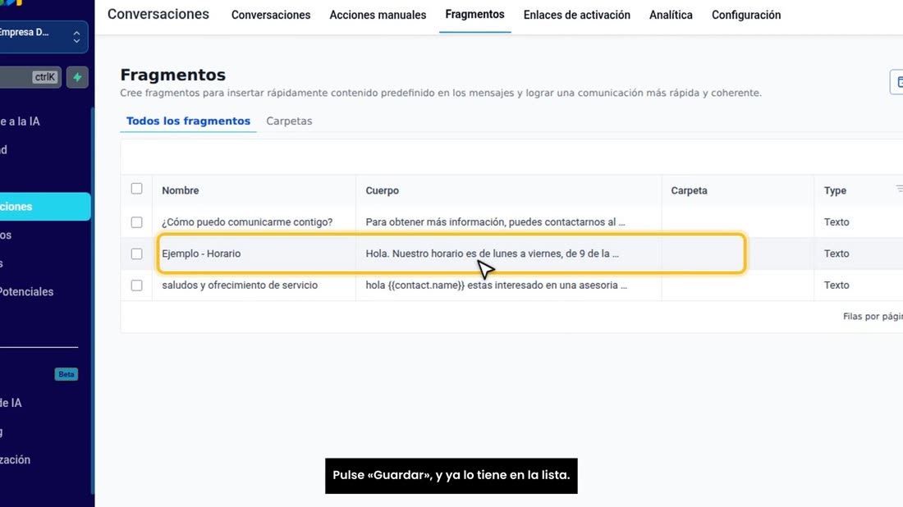The width and height of the screenshot is (903, 507).
Task: Open the sidebar item ending in 'e a la IA'
Action: (x=20, y=121)
